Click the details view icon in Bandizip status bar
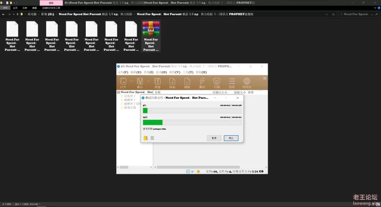This screenshot has height=207, width=381. [x=188, y=171]
